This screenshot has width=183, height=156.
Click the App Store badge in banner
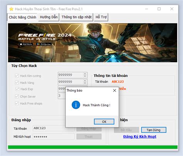tap(26, 44)
